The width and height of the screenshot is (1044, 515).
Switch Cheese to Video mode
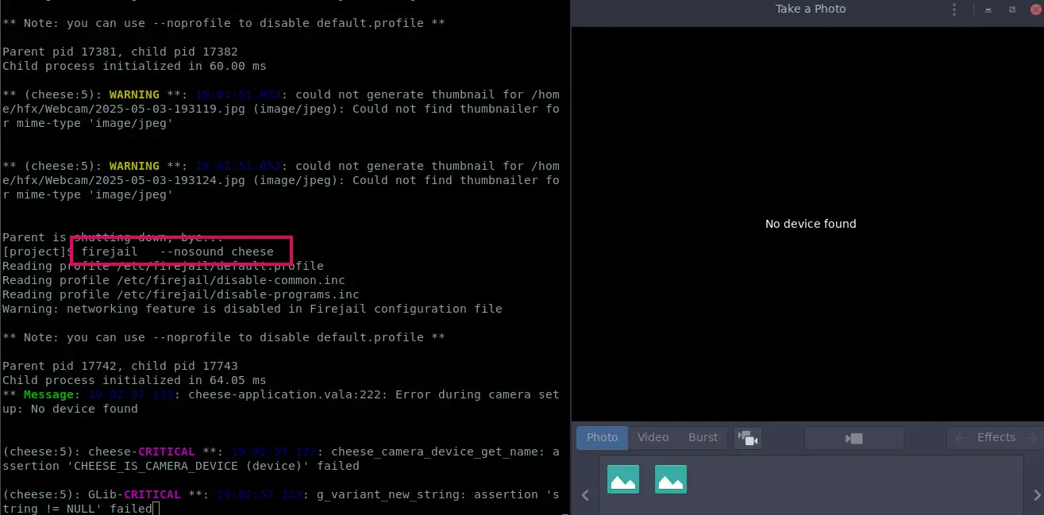pyautogui.click(x=653, y=437)
